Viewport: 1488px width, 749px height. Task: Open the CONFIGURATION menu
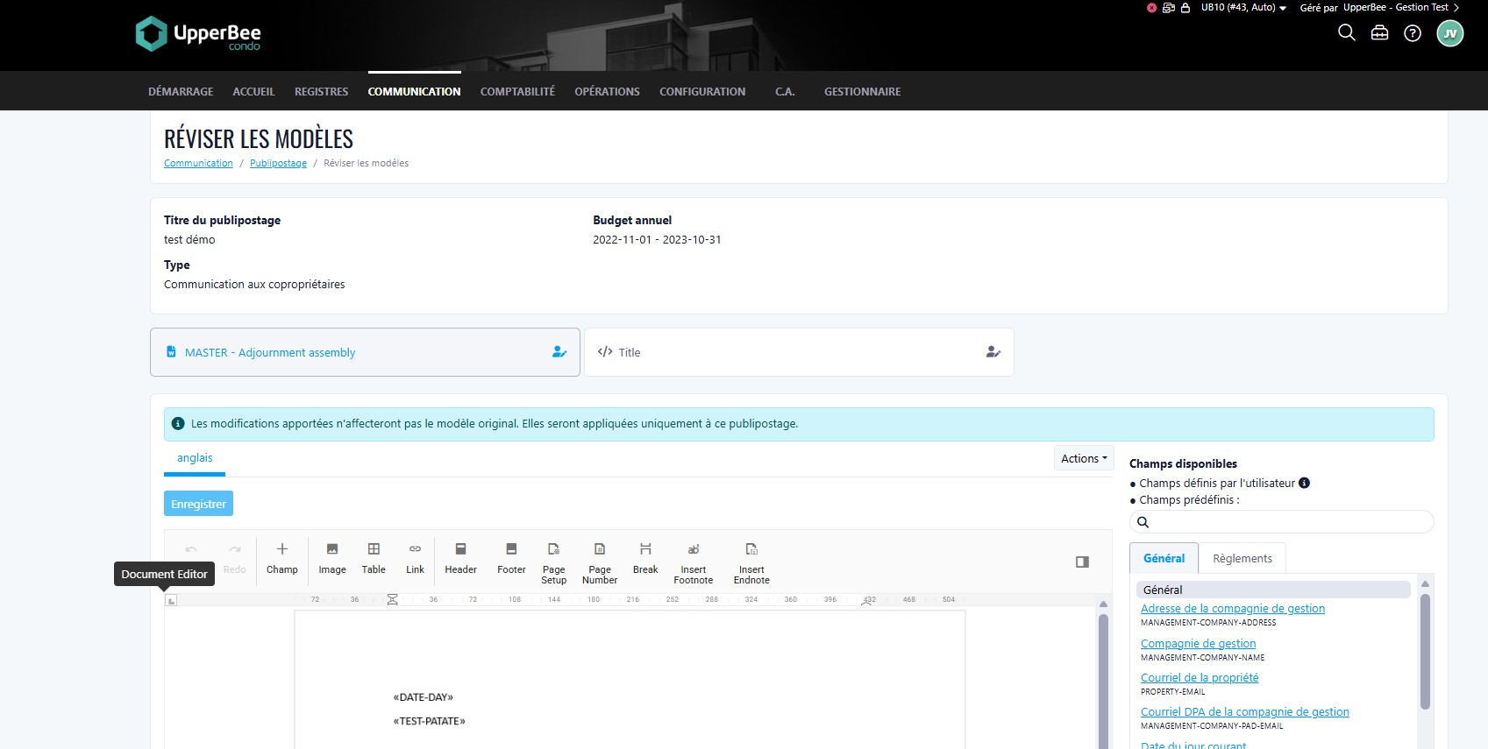[702, 91]
